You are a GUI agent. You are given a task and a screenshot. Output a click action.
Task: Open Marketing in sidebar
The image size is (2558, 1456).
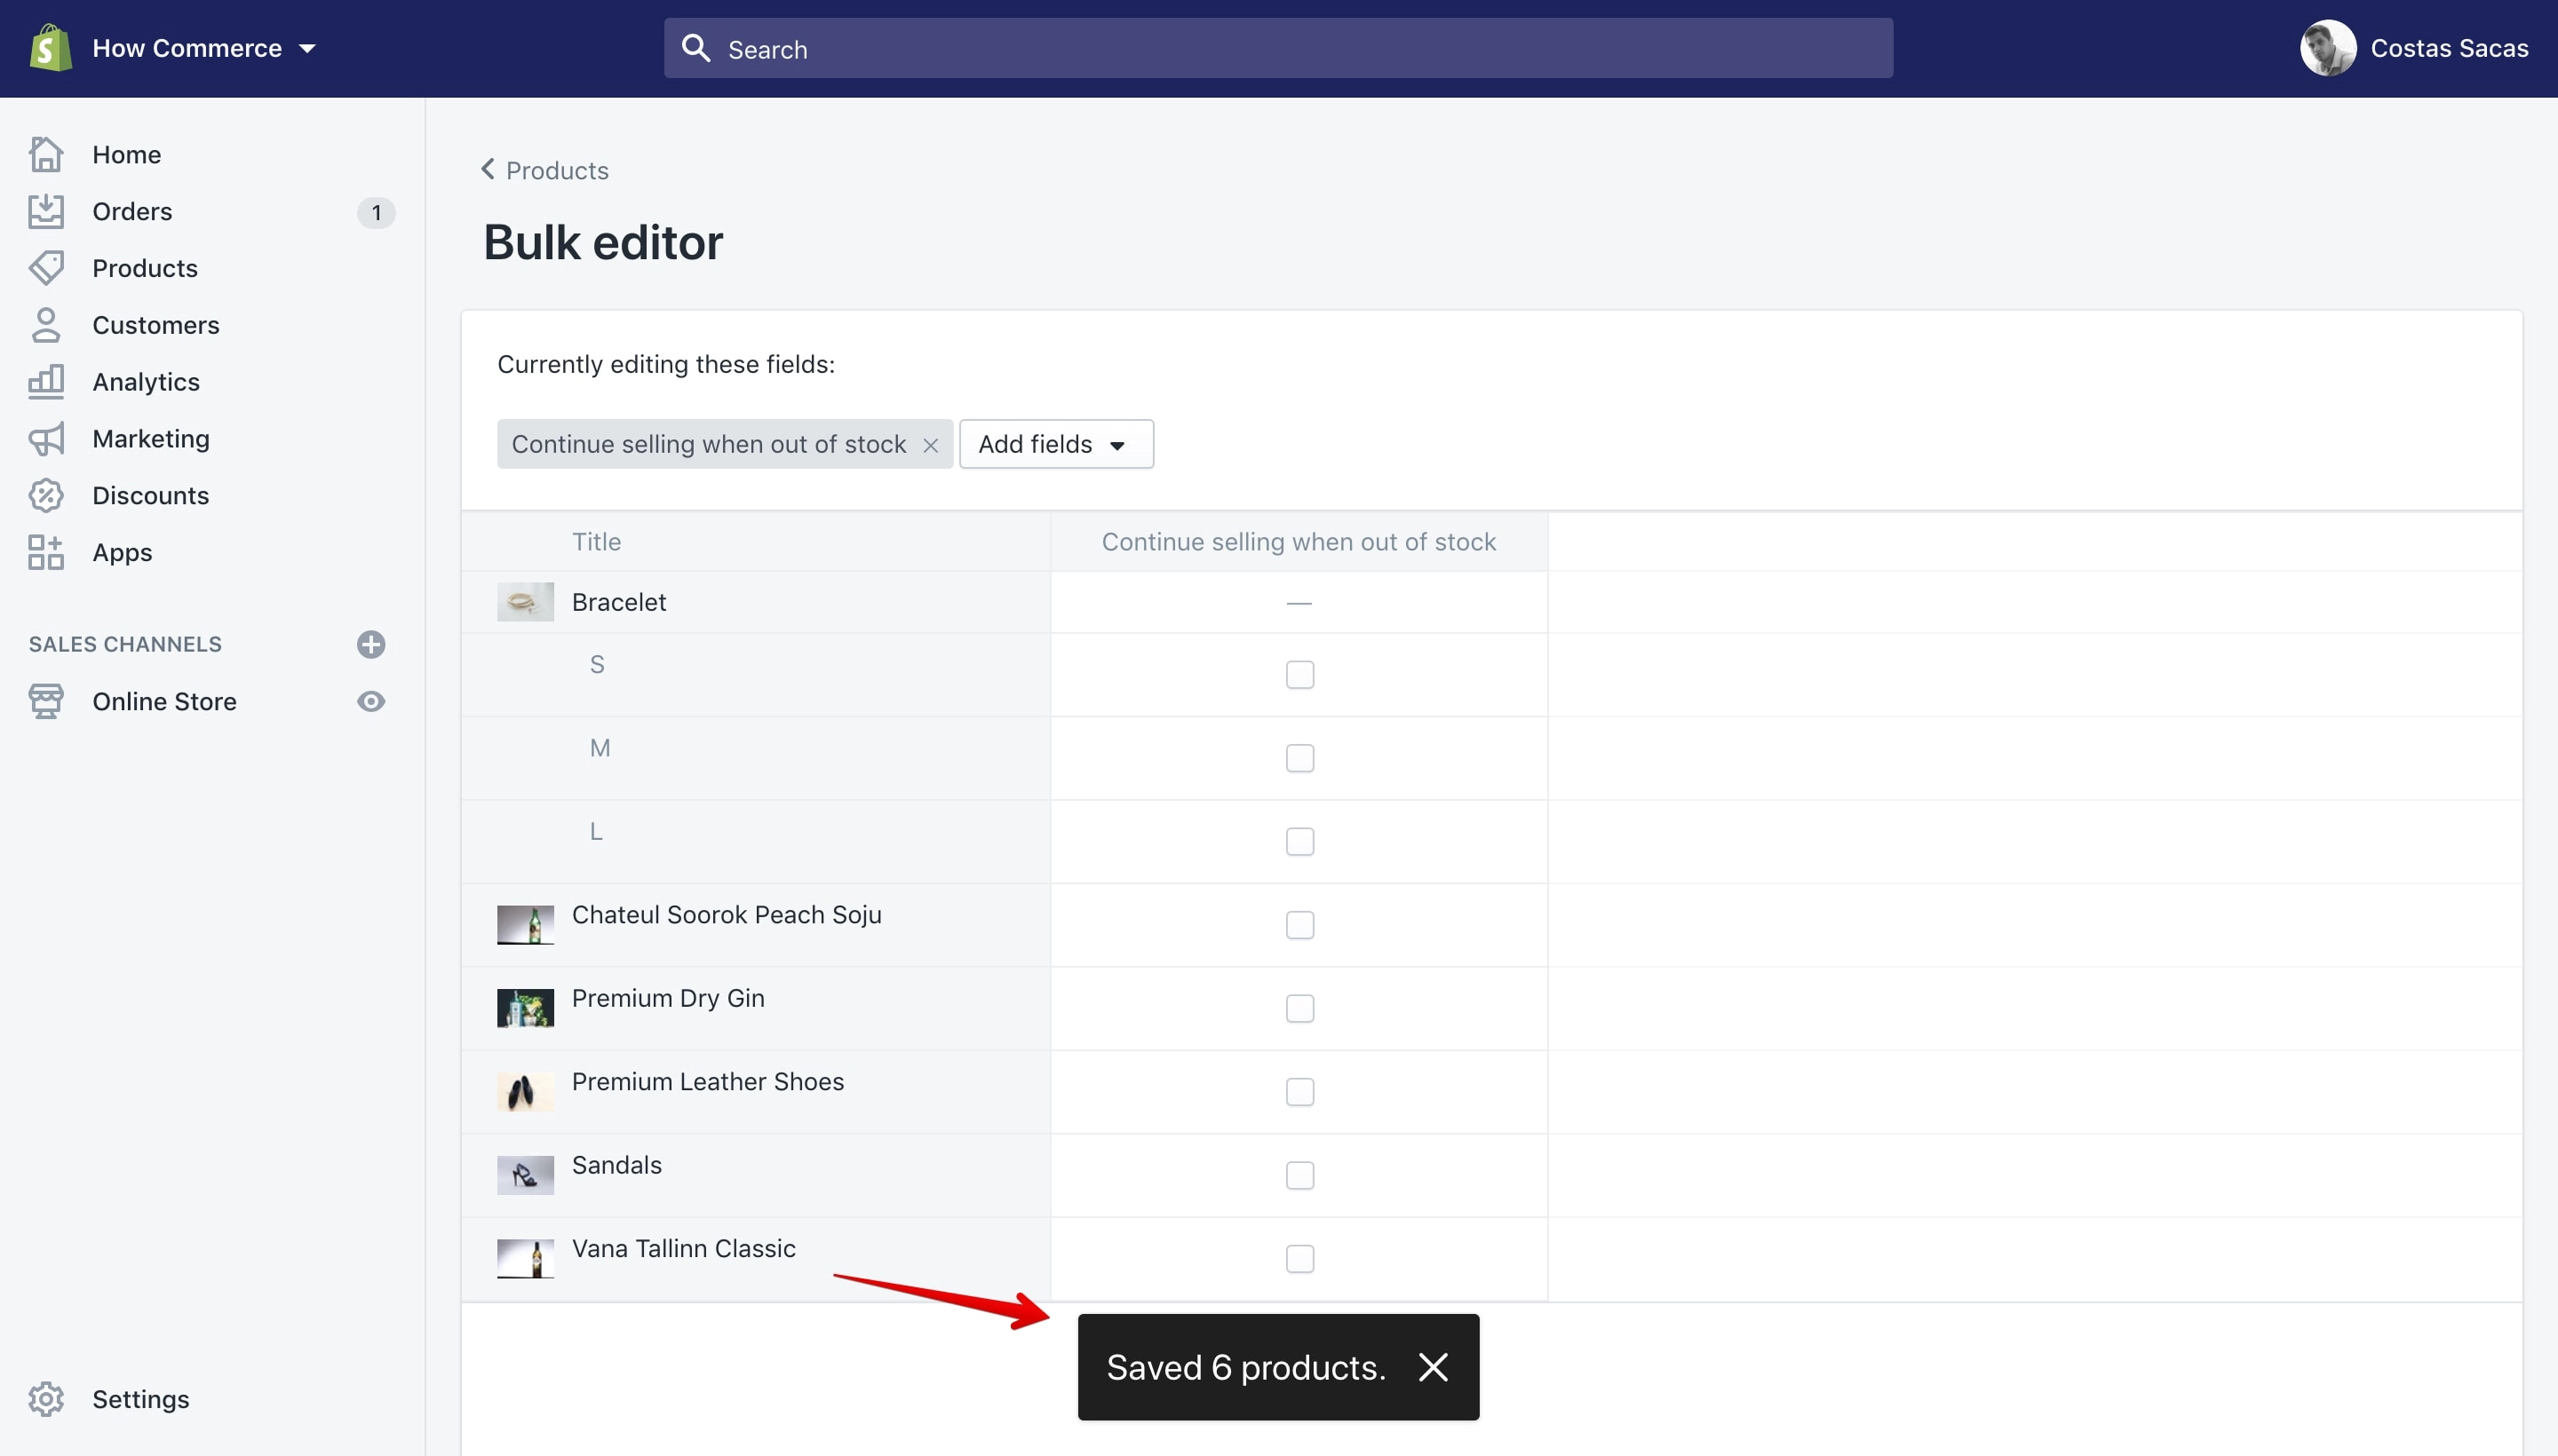pyautogui.click(x=151, y=439)
